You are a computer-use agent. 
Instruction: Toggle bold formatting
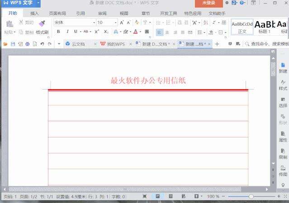[x=58, y=32]
